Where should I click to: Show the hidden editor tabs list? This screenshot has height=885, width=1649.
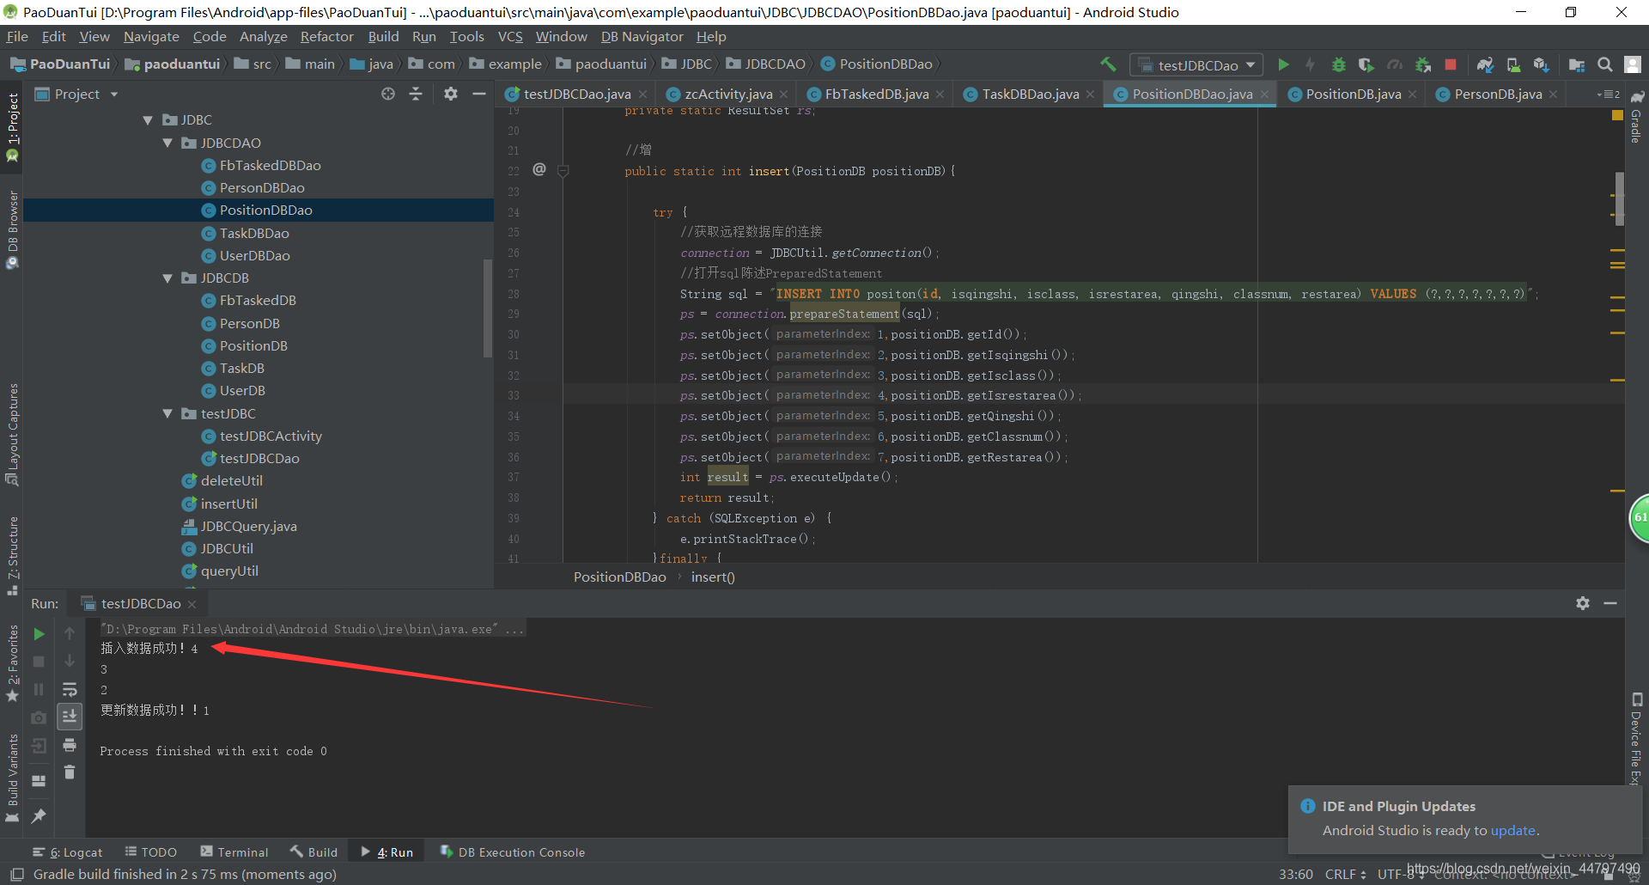pyautogui.click(x=1608, y=94)
